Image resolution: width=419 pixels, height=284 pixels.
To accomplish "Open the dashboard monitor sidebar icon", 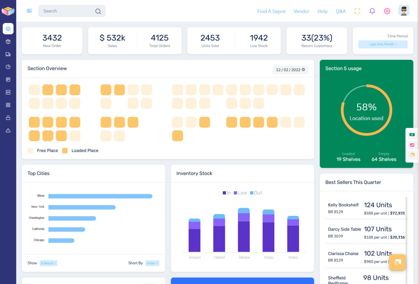I will point(8,29).
